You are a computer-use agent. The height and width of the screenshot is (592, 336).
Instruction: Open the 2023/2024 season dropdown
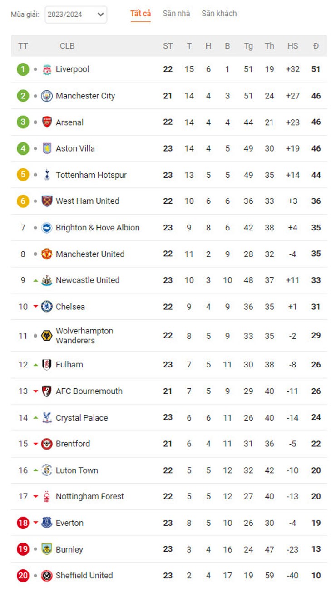pyautogui.click(x=76, y=15)
